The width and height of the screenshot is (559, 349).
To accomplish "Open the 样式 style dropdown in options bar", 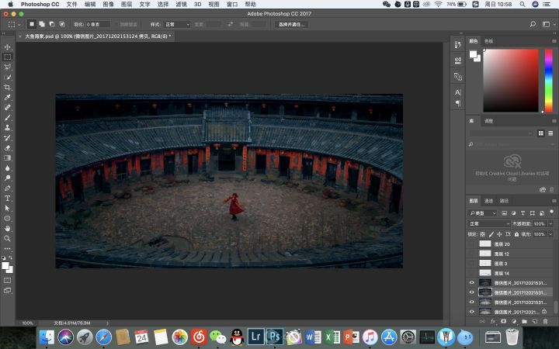I will click(176, 24).
